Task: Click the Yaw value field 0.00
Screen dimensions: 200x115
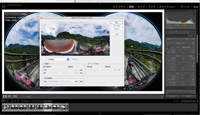Action: (x=74, y=81)
